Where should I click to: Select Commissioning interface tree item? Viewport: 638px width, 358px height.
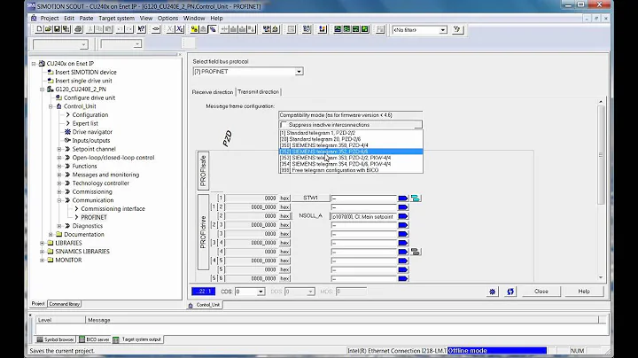pos(113,209)
